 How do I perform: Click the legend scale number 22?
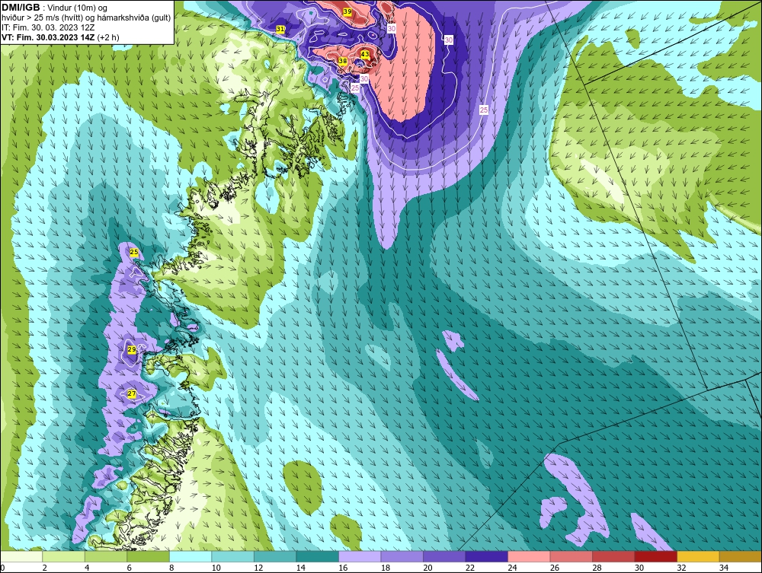pyautogui.click(x=469, y=568)
